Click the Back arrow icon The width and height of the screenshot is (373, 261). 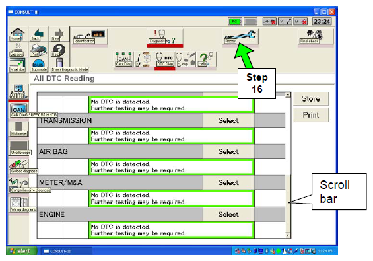coord(38,34)
